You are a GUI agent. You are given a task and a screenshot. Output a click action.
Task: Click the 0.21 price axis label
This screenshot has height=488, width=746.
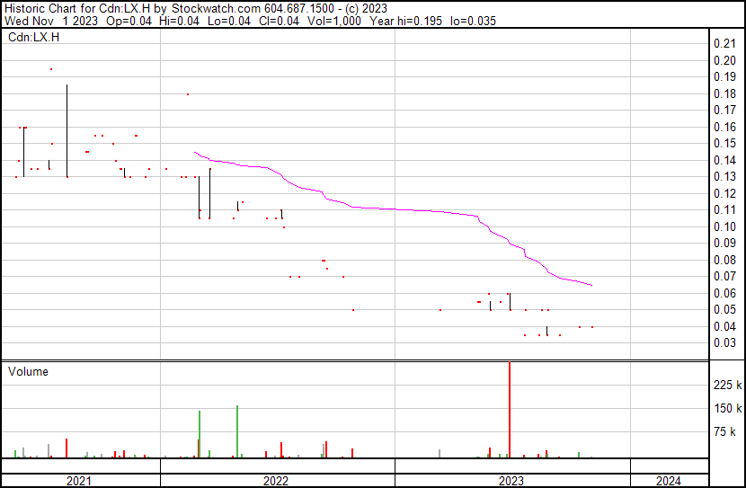coord(725,43)
